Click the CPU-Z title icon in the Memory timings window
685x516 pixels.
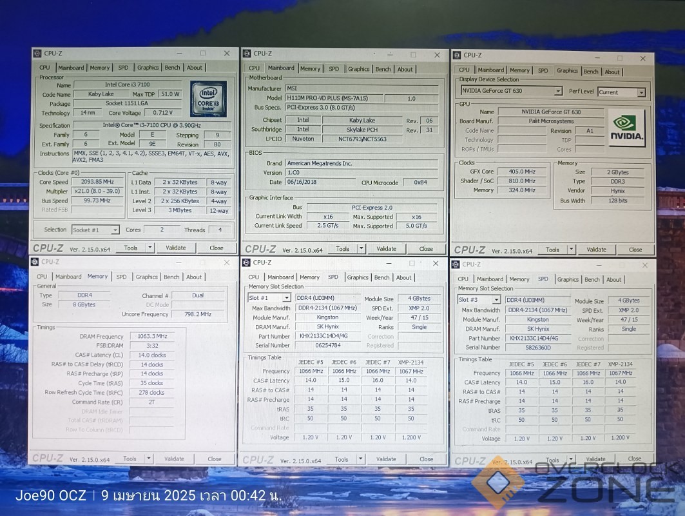click(x=35, y=261)
